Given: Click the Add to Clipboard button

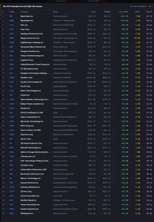Looking at the screenshot, I should pyautogui.click(x=138, y=7).
